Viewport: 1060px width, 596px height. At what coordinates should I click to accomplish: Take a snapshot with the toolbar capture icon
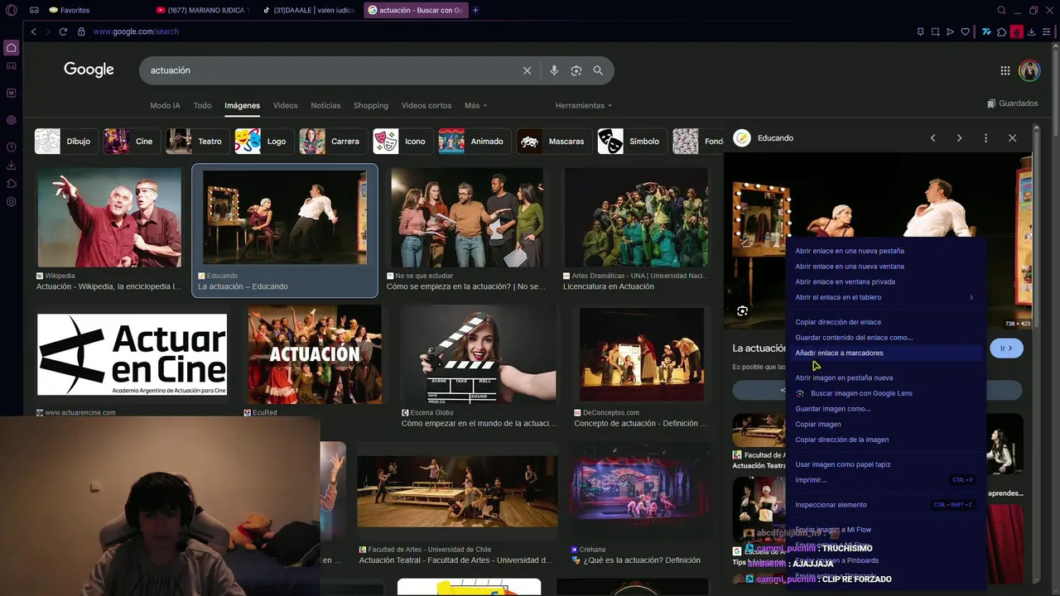[x=935, y=31]
